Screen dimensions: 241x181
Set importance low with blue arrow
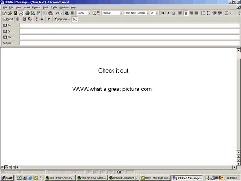(x=42, y=19)
